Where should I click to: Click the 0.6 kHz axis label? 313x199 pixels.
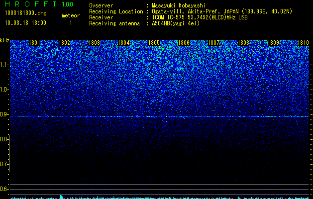click(x=4, y=189)
